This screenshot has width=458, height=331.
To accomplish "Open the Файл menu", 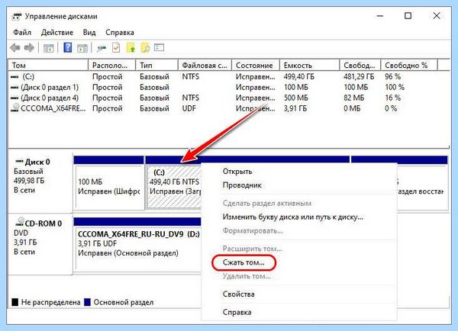I will pyautogui.click(x=22, y=32).
